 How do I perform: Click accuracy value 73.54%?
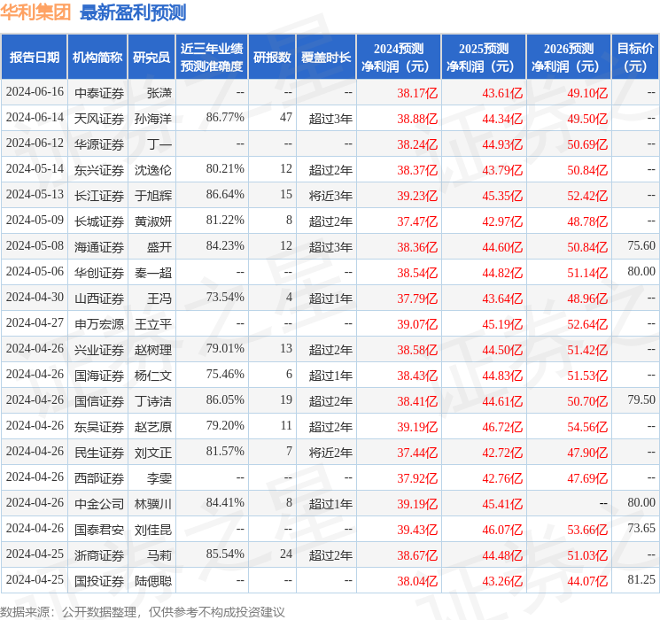(x=225, y=298)
